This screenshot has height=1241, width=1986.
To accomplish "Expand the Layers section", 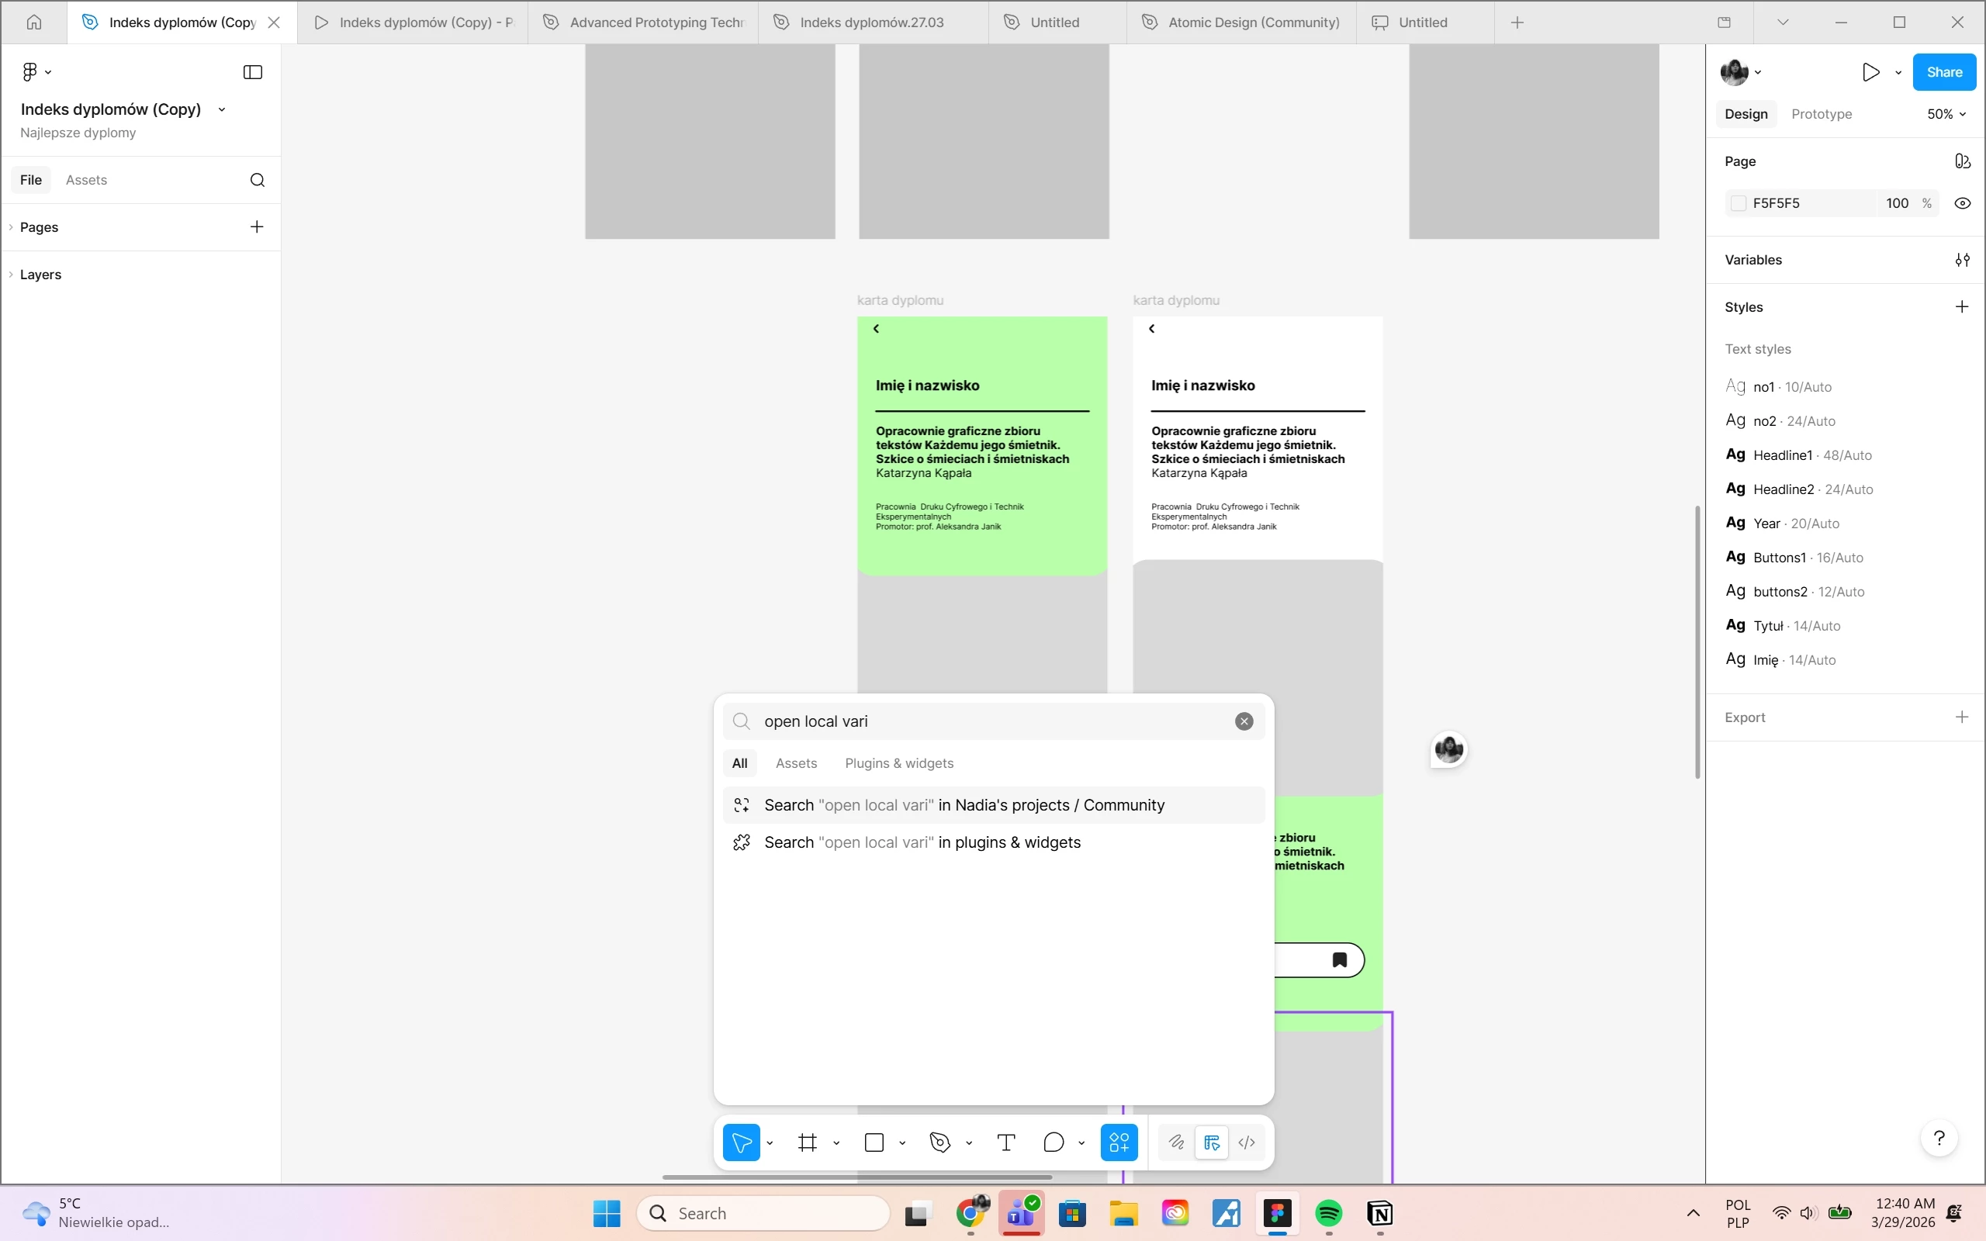I will coord(40,275).
